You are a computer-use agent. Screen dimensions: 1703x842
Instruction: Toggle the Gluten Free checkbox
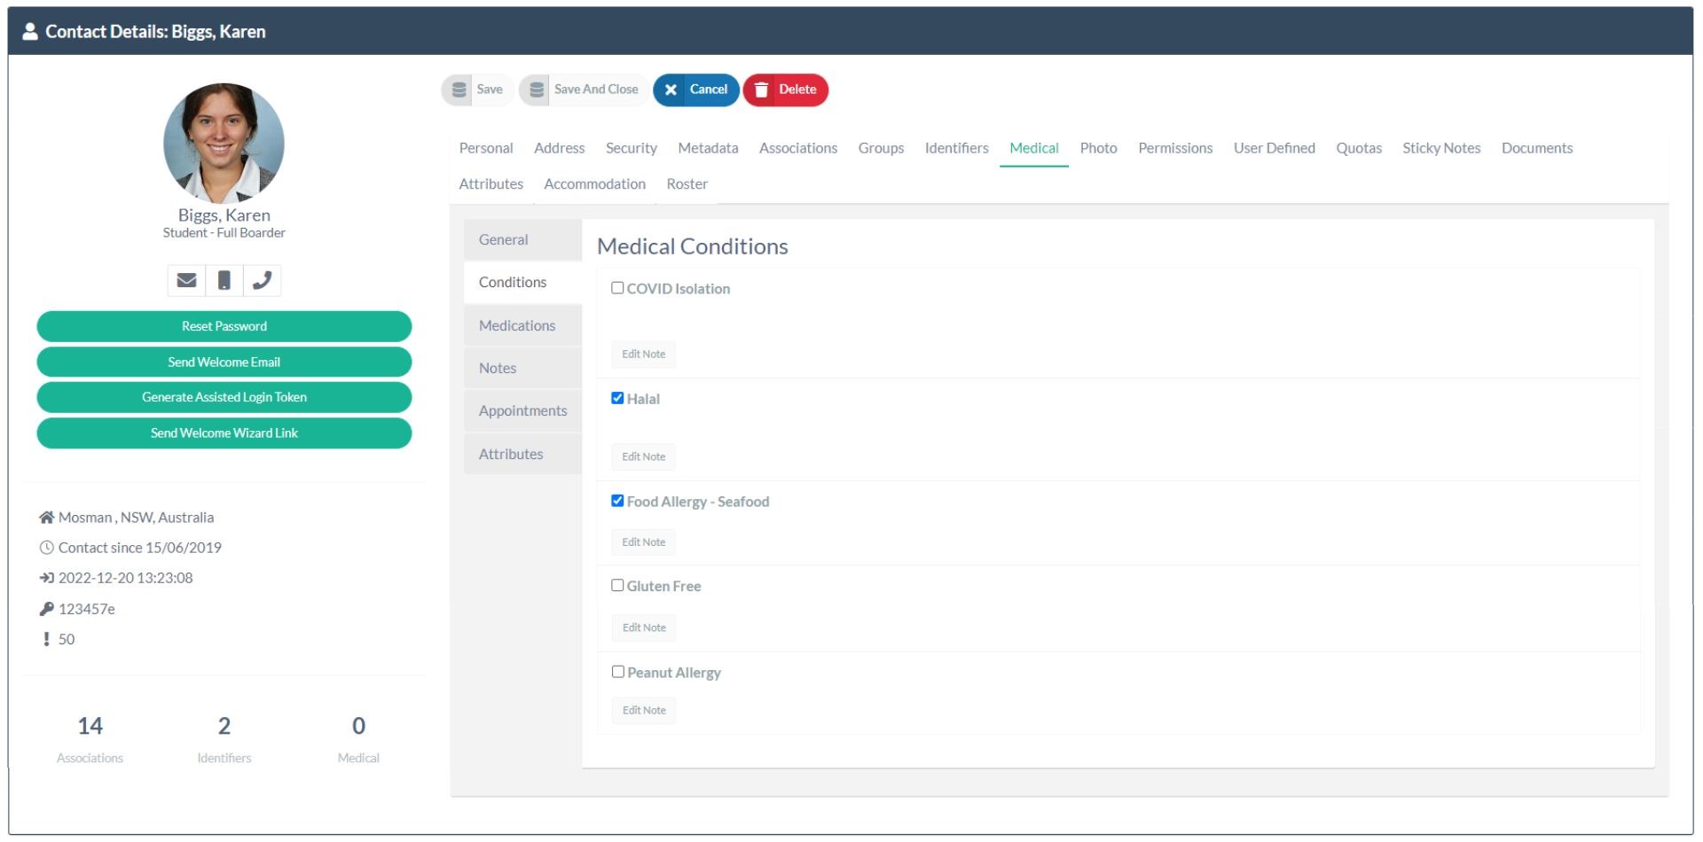tap(617, 585)
